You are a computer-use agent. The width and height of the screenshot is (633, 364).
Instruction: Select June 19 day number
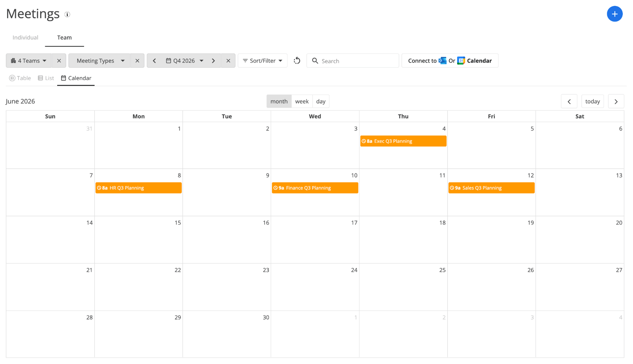point(530,223)
